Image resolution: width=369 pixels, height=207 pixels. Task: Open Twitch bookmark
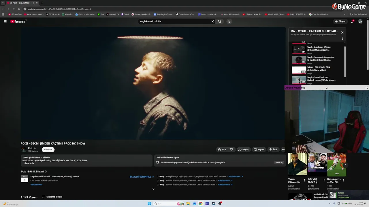click(125, 14)
